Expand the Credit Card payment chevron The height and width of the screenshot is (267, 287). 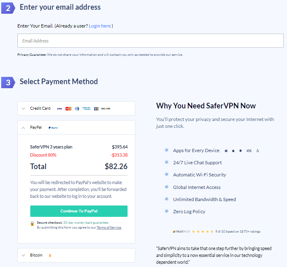23,108
